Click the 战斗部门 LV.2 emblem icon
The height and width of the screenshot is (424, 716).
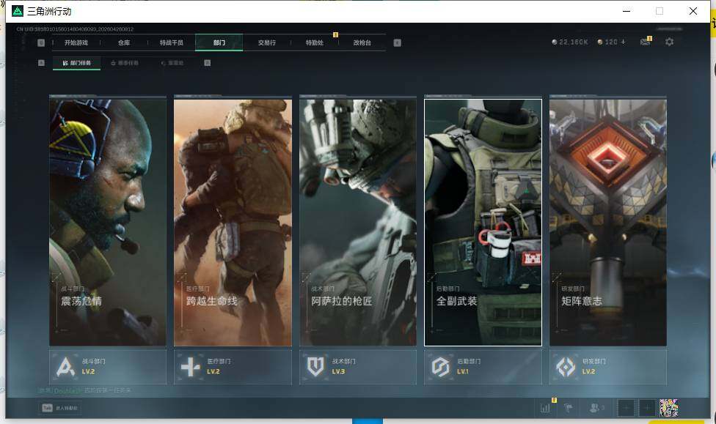[65, 367]
